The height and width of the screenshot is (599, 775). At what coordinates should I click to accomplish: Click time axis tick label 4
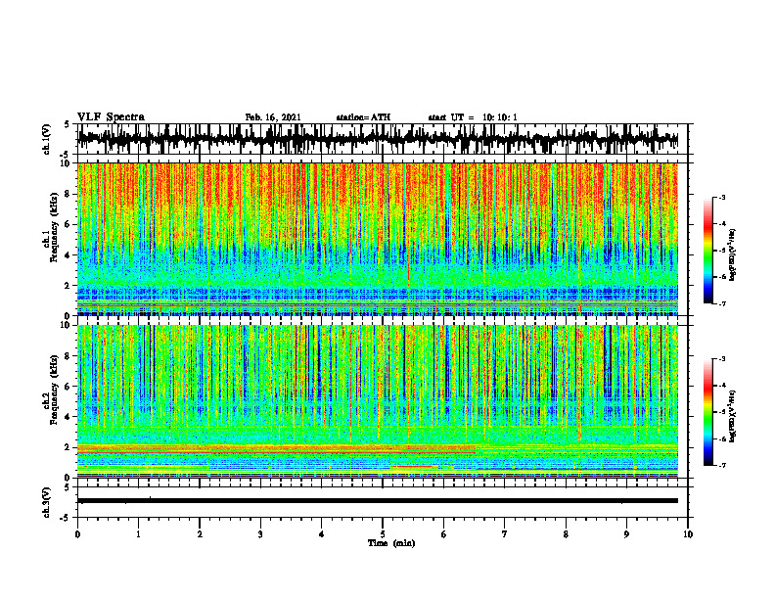(x=322, y=534)
